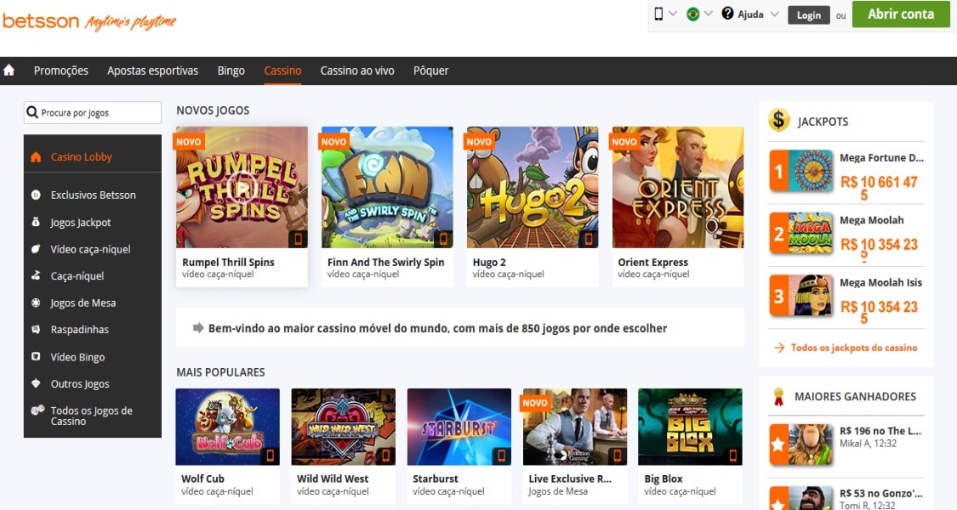Click the mobile icon on Starburst
Viewport: 957px width, 510px height.
point(501,456)
